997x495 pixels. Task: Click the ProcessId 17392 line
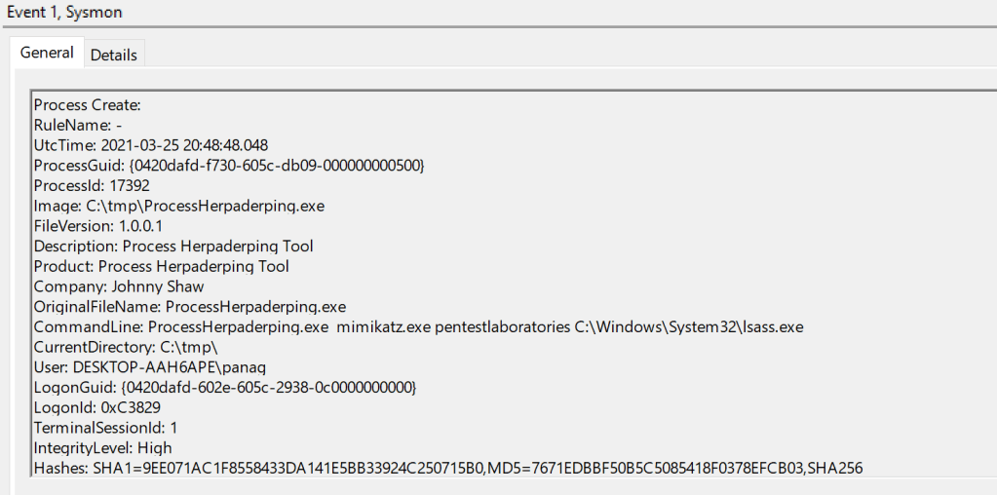pos(92,185)
